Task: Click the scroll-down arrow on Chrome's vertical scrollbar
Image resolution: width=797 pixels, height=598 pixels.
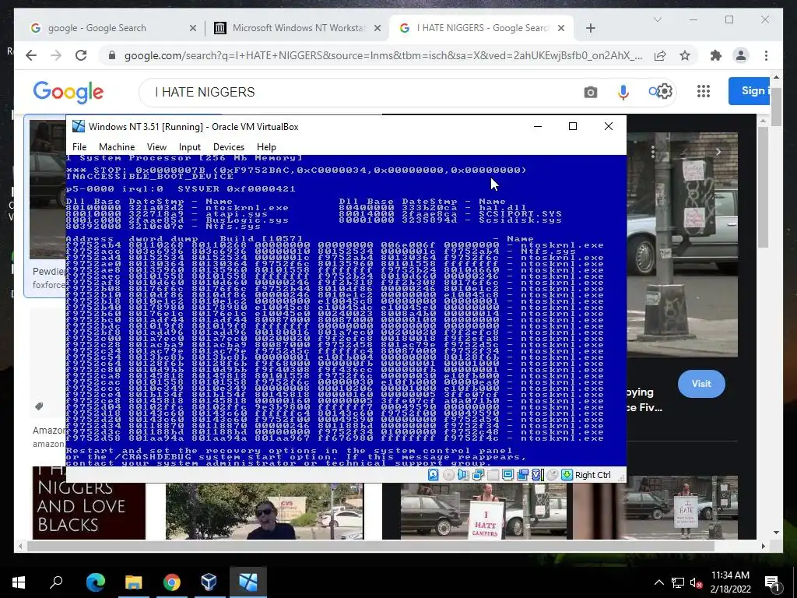Action: pyautogui.click(x=776, y=533)
